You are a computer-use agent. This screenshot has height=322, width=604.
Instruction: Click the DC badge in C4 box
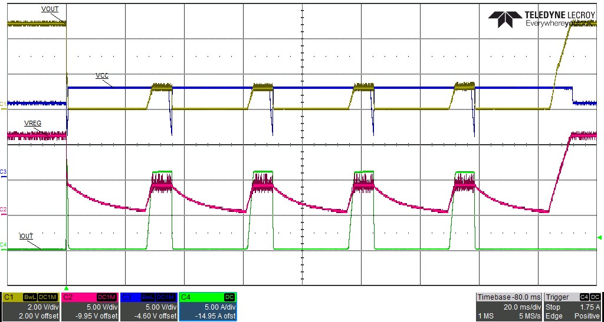tap(231, 297)
